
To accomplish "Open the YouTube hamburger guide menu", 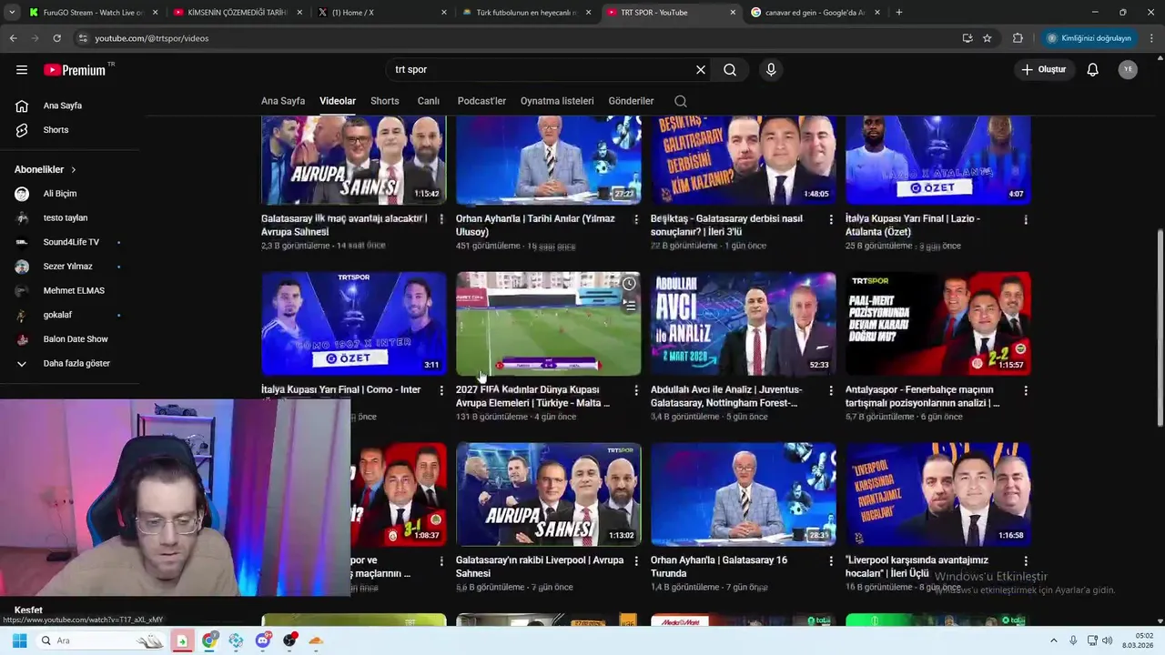I will pyautogui.click(x=22, y=69).
